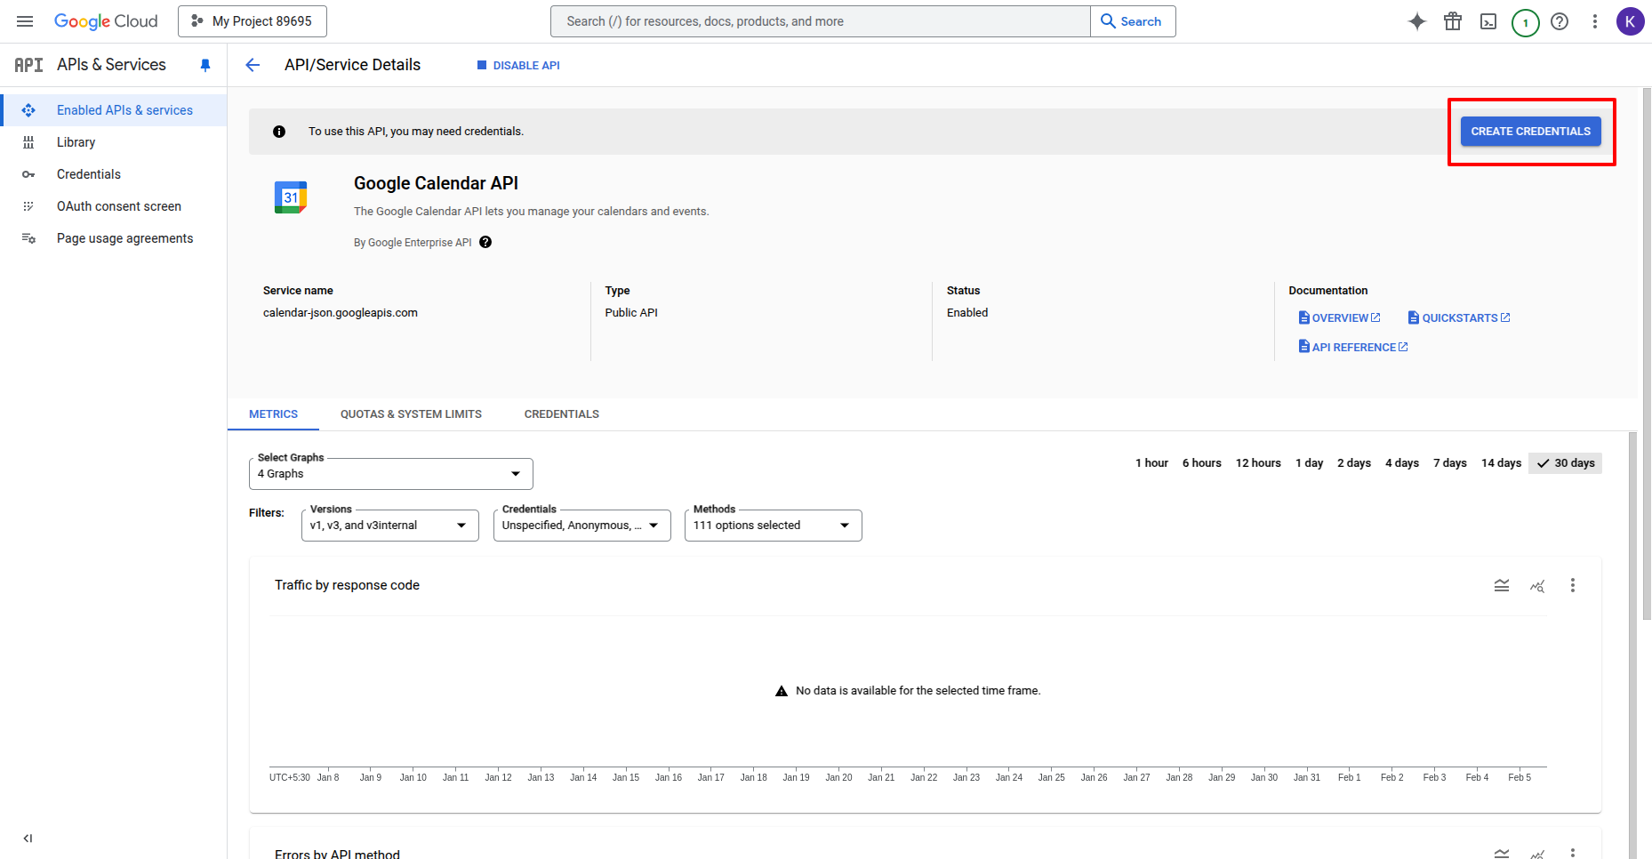The image size is (1652, 859).
Task: Open the Versions filter dropdown
Action: [390, 526]
